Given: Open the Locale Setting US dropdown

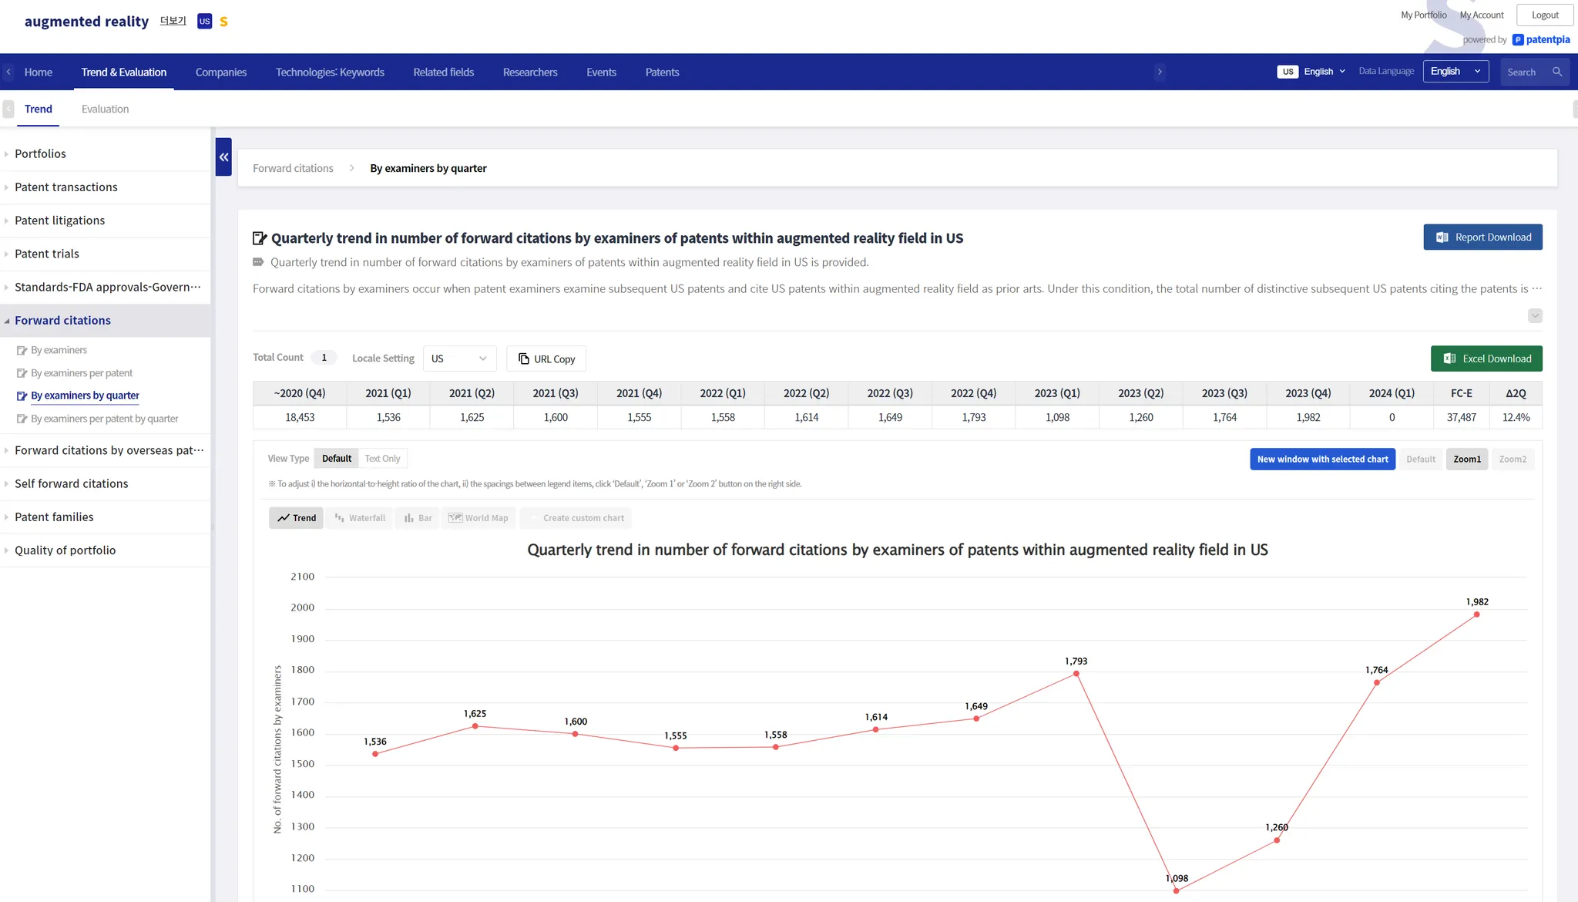Looking at the screenshot, I should 459,358.
